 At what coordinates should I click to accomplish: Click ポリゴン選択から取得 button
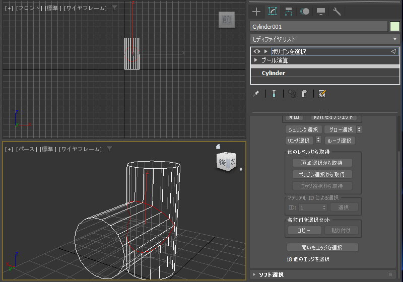[x=322, y=174]
